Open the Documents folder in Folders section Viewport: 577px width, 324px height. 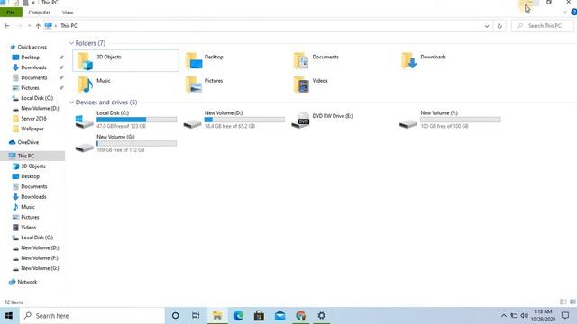point(301,61)
